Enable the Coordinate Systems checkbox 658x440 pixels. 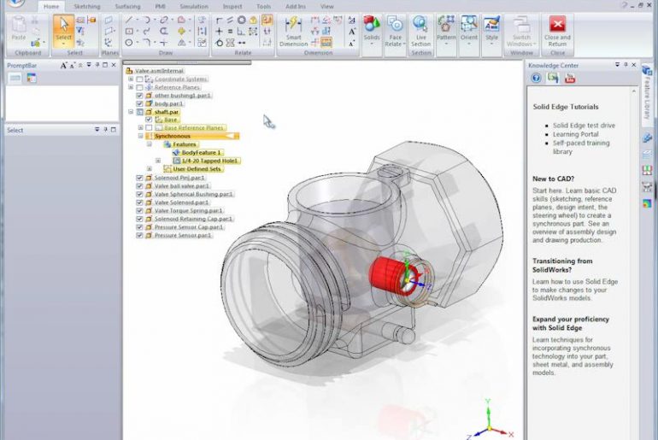click(x=140, y=79)
